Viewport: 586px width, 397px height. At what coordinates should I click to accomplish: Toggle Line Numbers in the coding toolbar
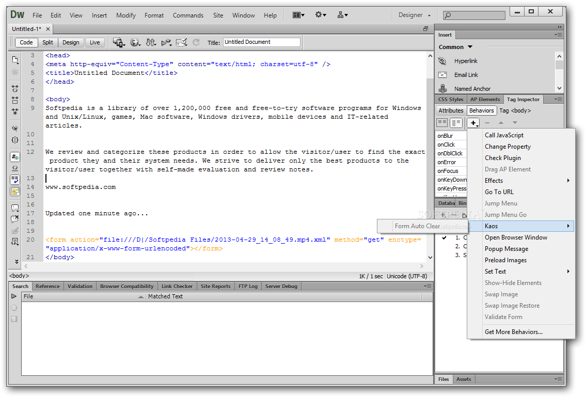(15, 157)
